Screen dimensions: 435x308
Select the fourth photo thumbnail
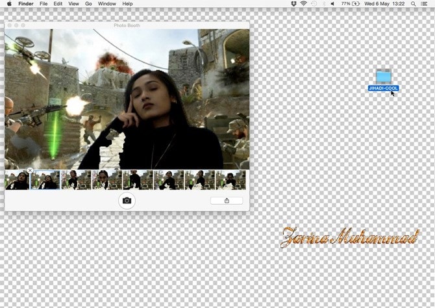[107, 180]
